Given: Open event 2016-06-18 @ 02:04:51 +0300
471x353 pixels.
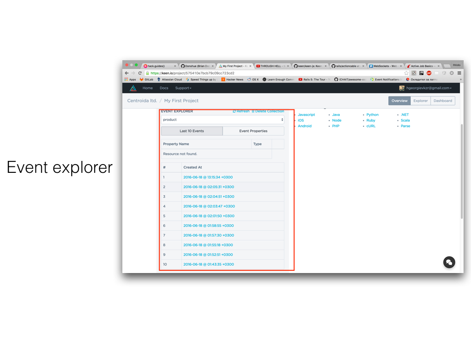Looking at the screenshot, I should 209,197.
